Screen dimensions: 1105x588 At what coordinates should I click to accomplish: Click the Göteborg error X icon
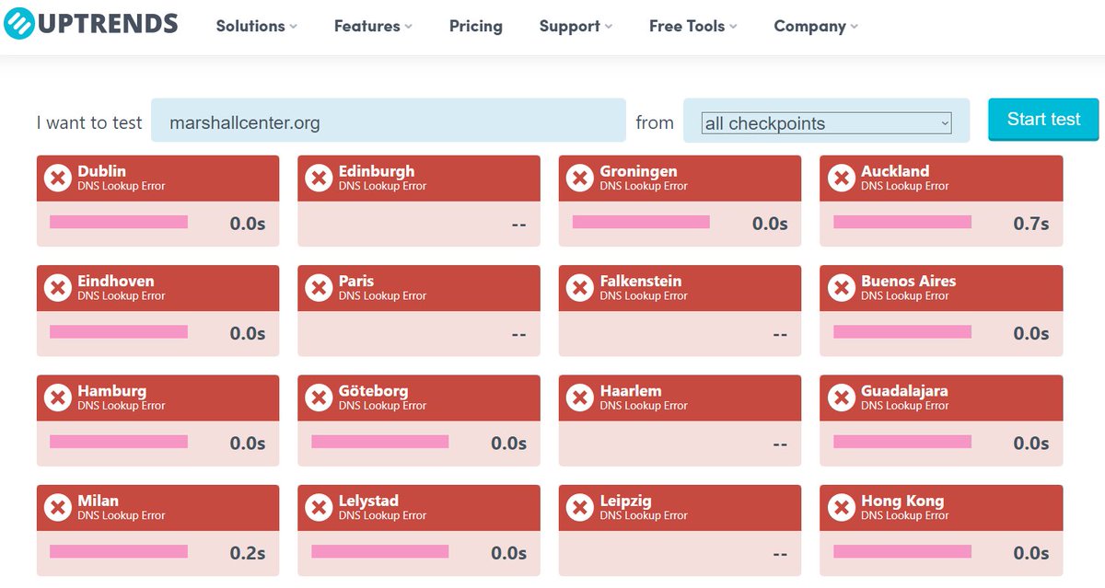(x=319, y=398)
